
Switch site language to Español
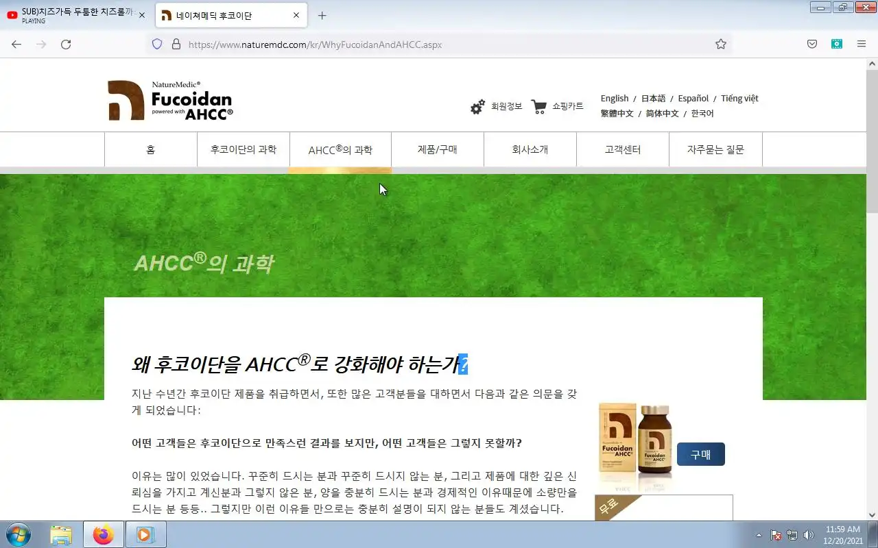[693, 98]
